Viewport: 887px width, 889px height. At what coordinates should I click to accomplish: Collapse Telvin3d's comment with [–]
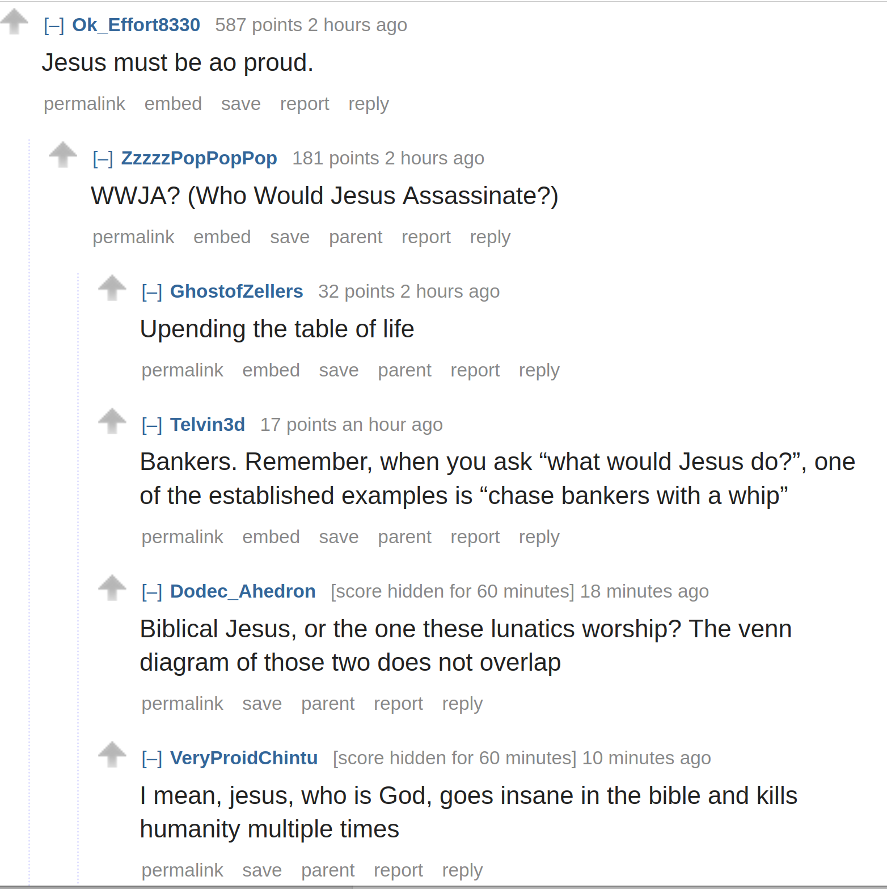tap(152, 425)
